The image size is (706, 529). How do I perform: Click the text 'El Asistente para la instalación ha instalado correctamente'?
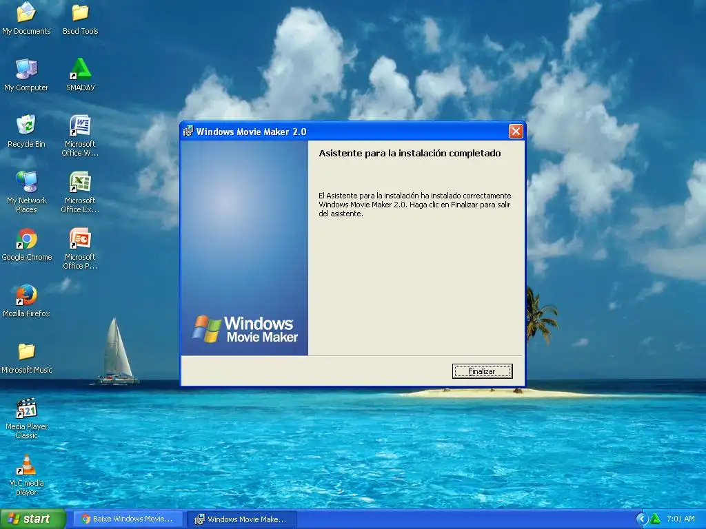pos(414,196)
